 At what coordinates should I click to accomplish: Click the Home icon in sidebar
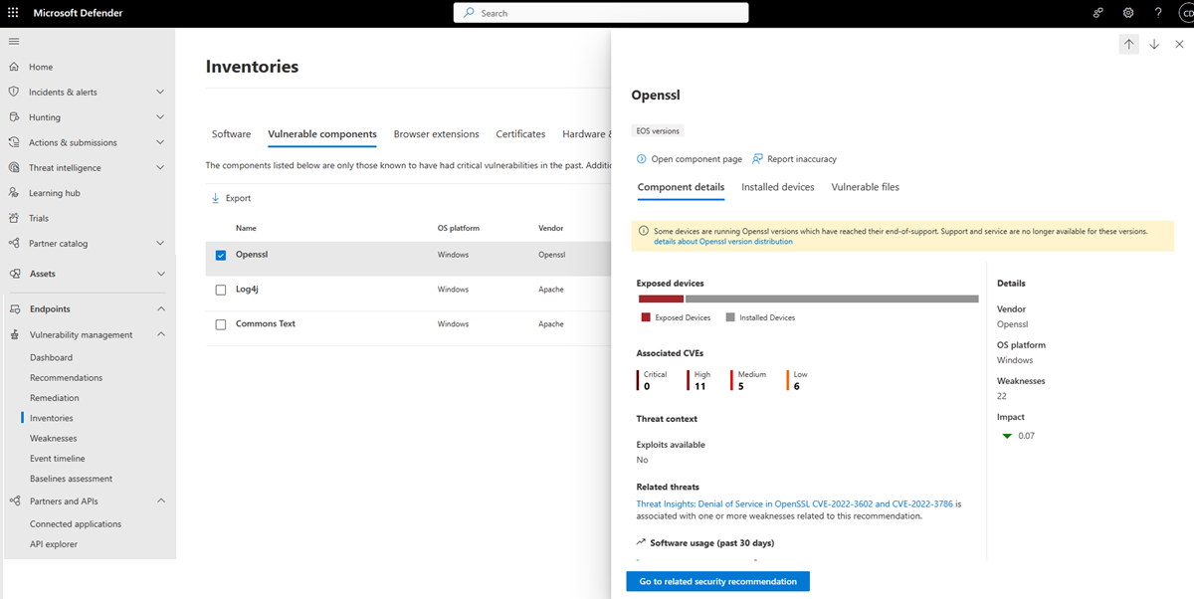tap(14, 67)
